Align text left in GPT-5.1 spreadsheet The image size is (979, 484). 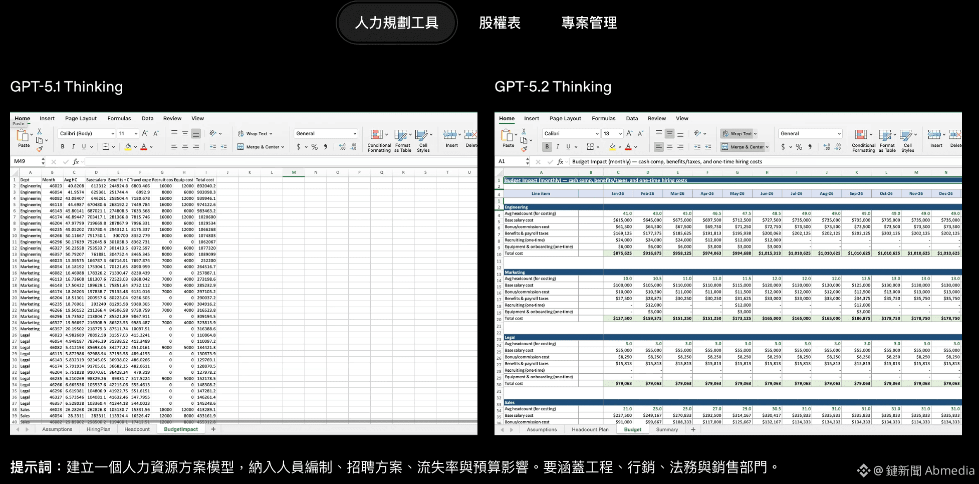pos(174,147)
